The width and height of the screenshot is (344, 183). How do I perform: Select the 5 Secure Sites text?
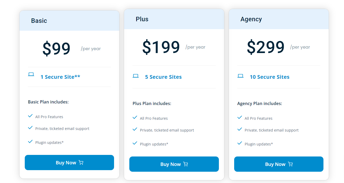point(163,77)
